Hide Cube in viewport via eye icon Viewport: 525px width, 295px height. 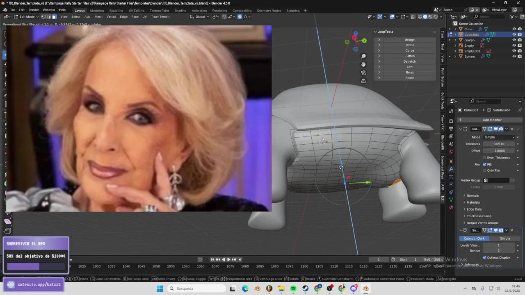[x=514, y=29]
